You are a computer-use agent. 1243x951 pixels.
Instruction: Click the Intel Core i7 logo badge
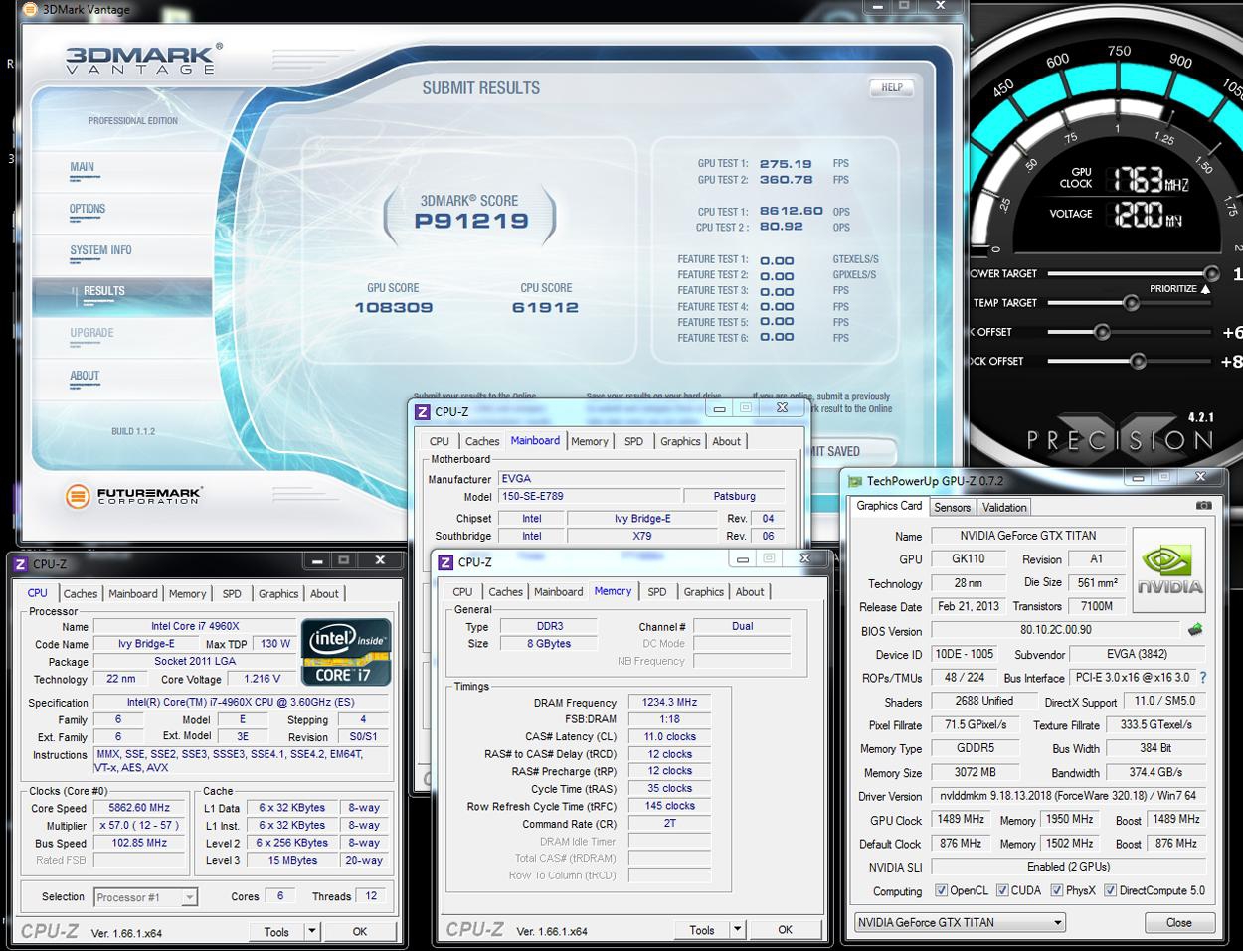point(345,652)
